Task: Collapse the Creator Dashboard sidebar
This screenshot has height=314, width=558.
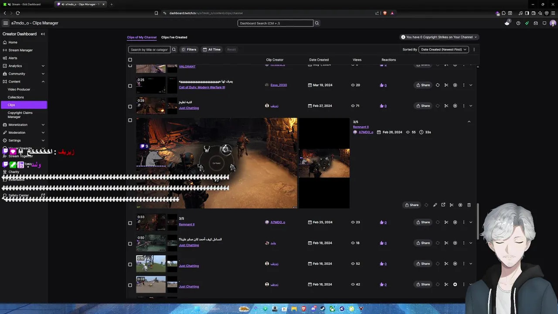Action: click(43, 34)
